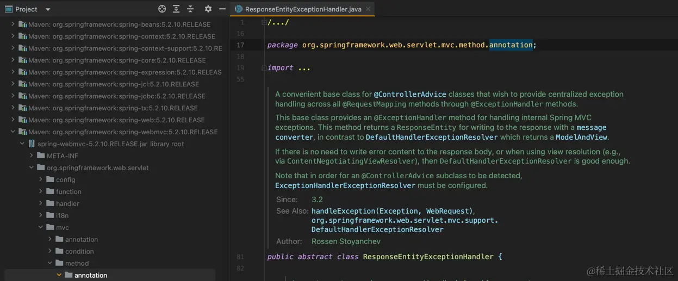Click the Since value 3.2
This screenshot has height=281, width=678.
tap(317, 199)
